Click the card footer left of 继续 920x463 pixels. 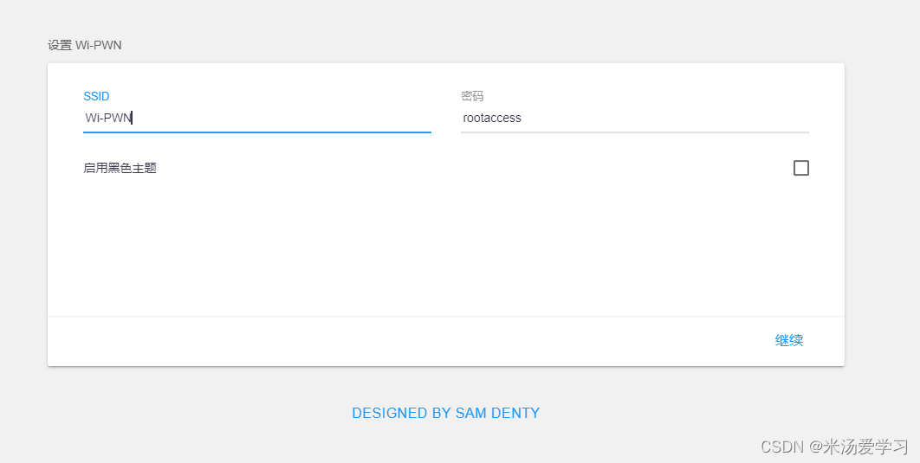[x=405, y=341]
